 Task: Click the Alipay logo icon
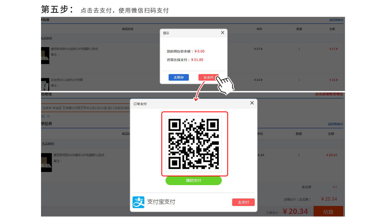click(138, 202)
